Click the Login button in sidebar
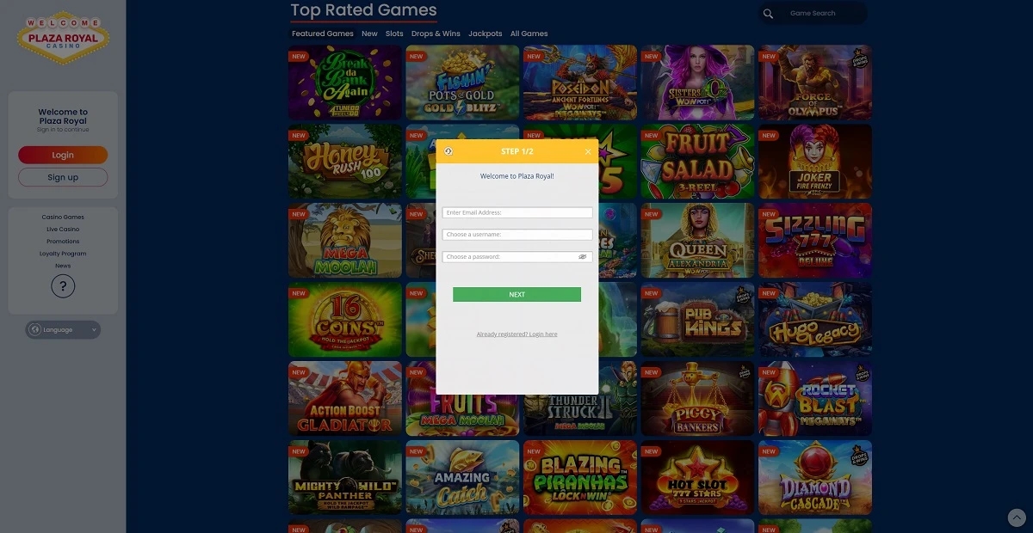Image resolution: width=1033 pixels, height=533 pixels. (x=63, y=155)
